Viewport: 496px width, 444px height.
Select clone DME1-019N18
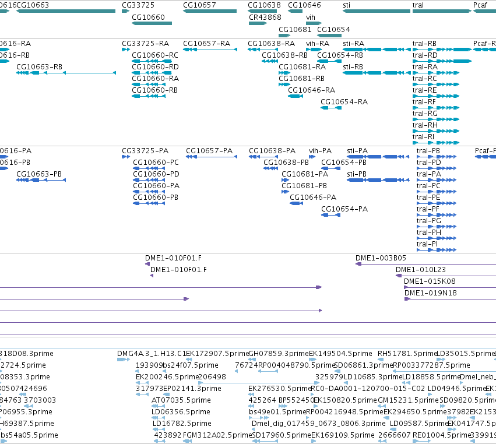pos(451,299)
